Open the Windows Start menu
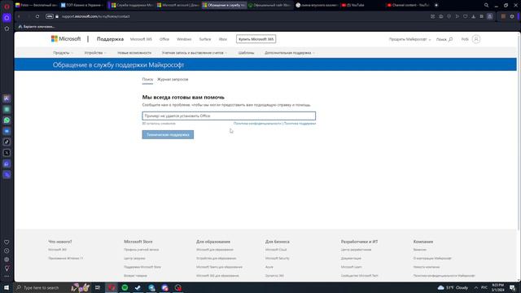The image size is (521, 293). tap(7, 287)
